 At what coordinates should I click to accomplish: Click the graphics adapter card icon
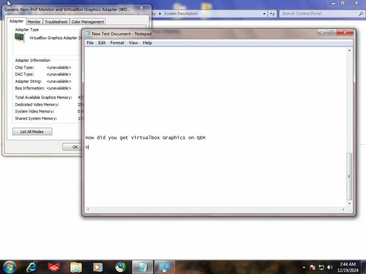(x=20, y=37)
